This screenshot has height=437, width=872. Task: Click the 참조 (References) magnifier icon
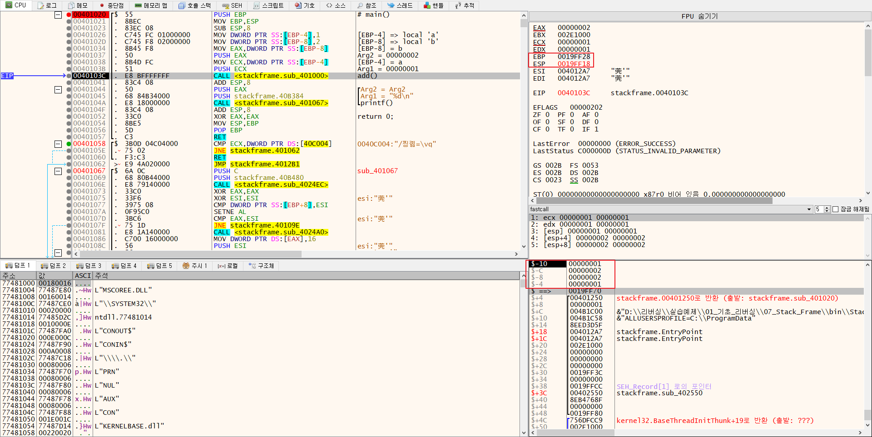360,5
